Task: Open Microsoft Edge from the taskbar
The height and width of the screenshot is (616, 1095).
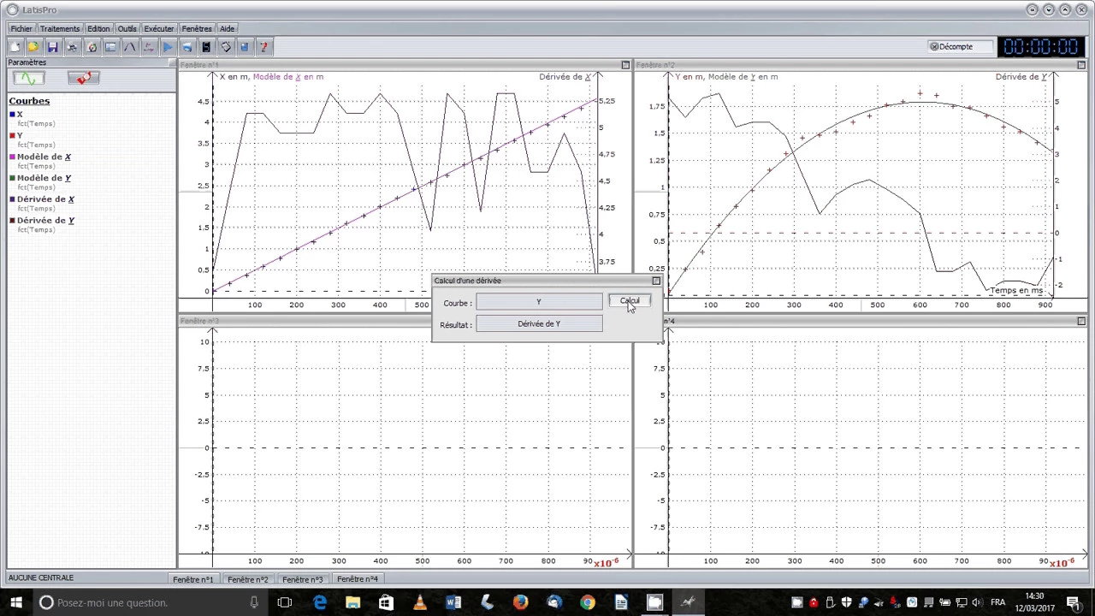Action: tap(319, 602)
